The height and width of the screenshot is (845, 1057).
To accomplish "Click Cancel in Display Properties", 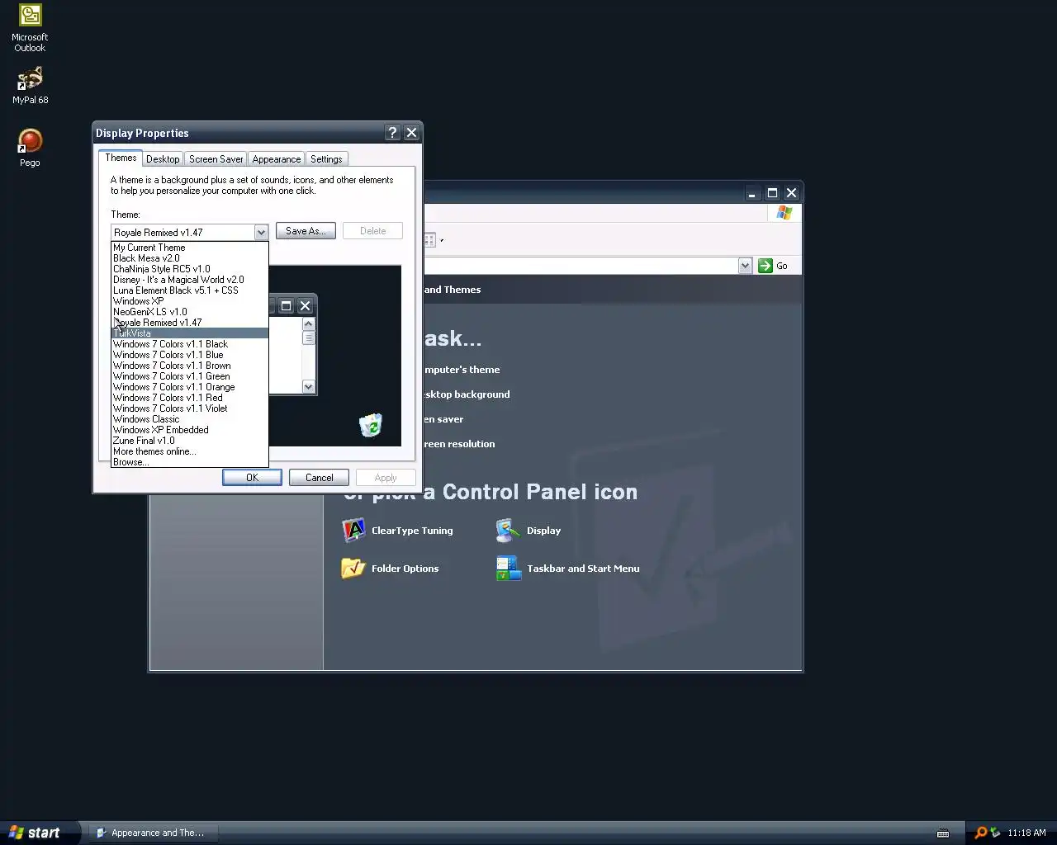I will (319, 478).
